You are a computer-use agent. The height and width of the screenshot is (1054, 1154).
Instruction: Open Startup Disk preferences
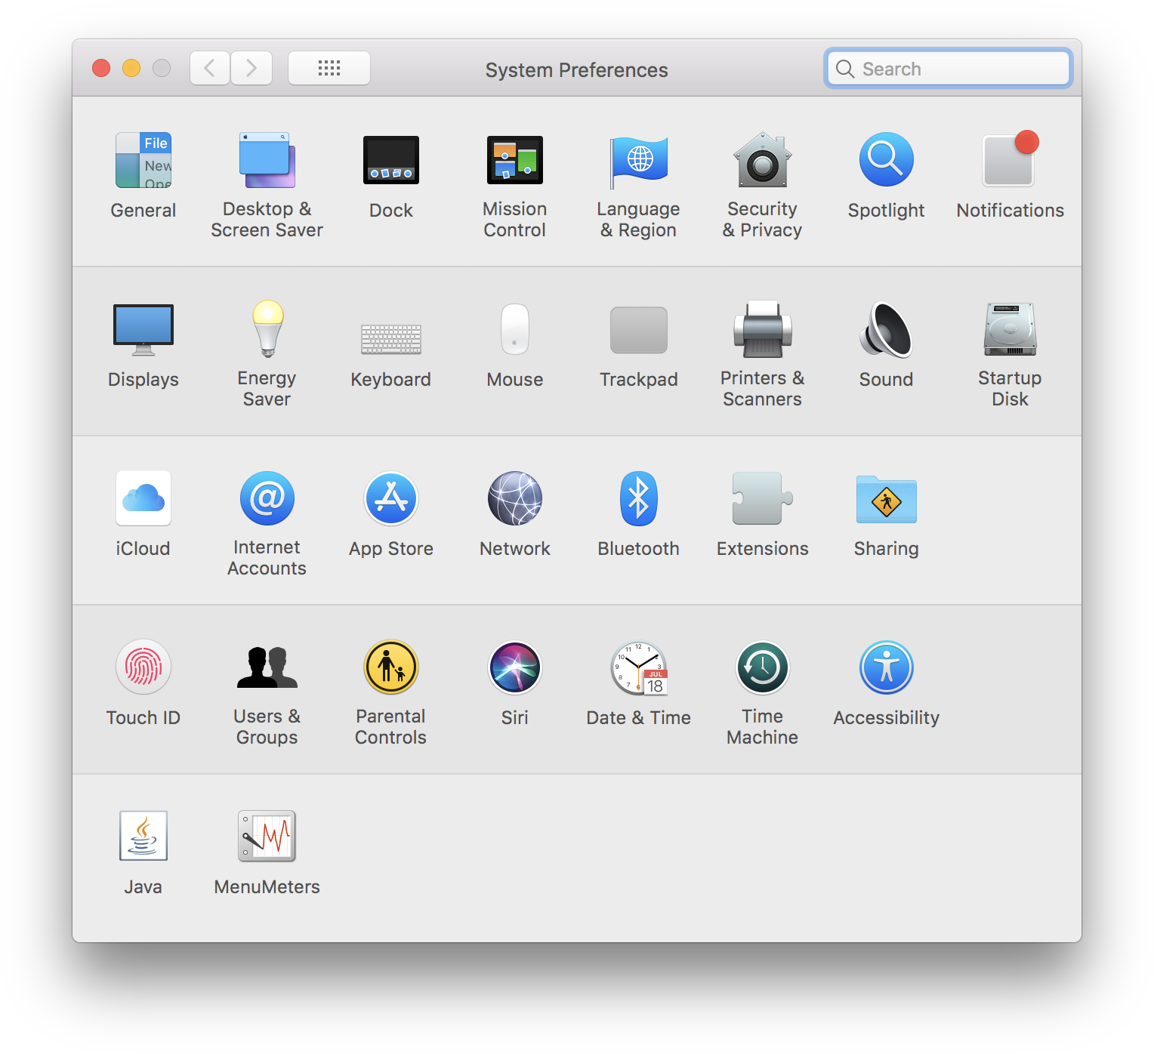(x=1011, y=329)
